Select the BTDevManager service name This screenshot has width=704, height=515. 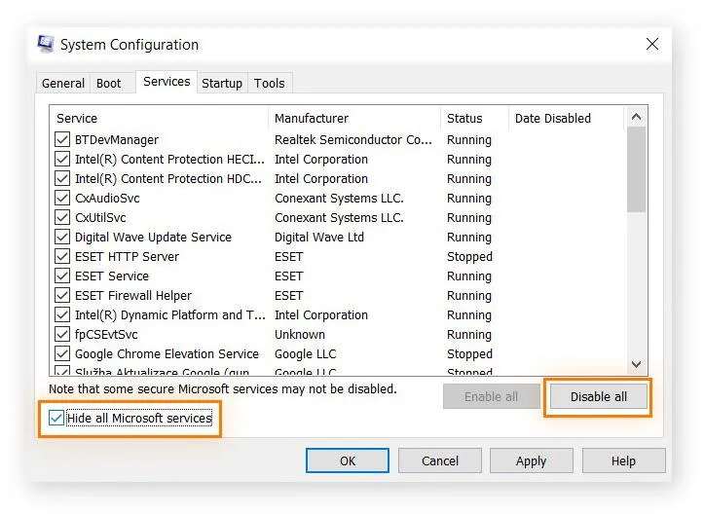pyautogui.click(x=117, y=139)
